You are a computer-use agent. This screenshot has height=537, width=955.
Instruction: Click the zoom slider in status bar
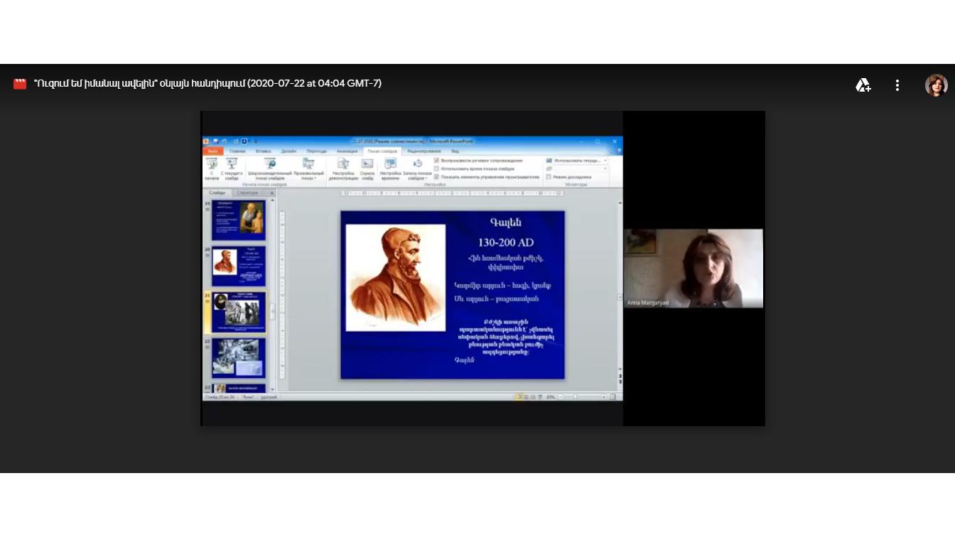(576, 397)
